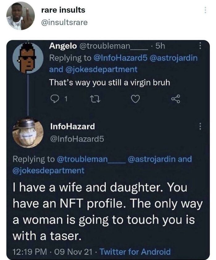Viewport: 216px width, 260px height.
Task: Open rare insults profile picture
Action: click(20, 16)
